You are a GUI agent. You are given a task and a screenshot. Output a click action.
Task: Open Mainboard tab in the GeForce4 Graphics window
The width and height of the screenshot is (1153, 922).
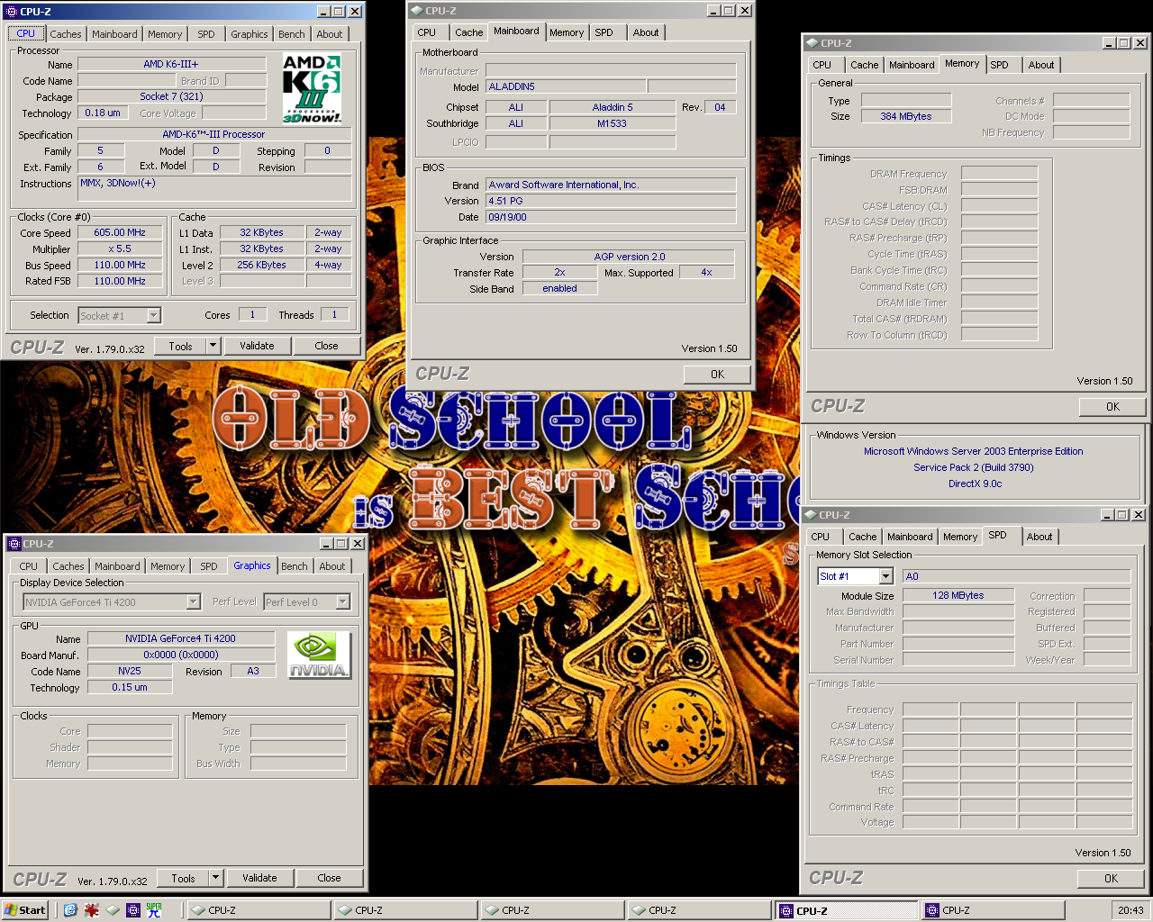(117, 566)
